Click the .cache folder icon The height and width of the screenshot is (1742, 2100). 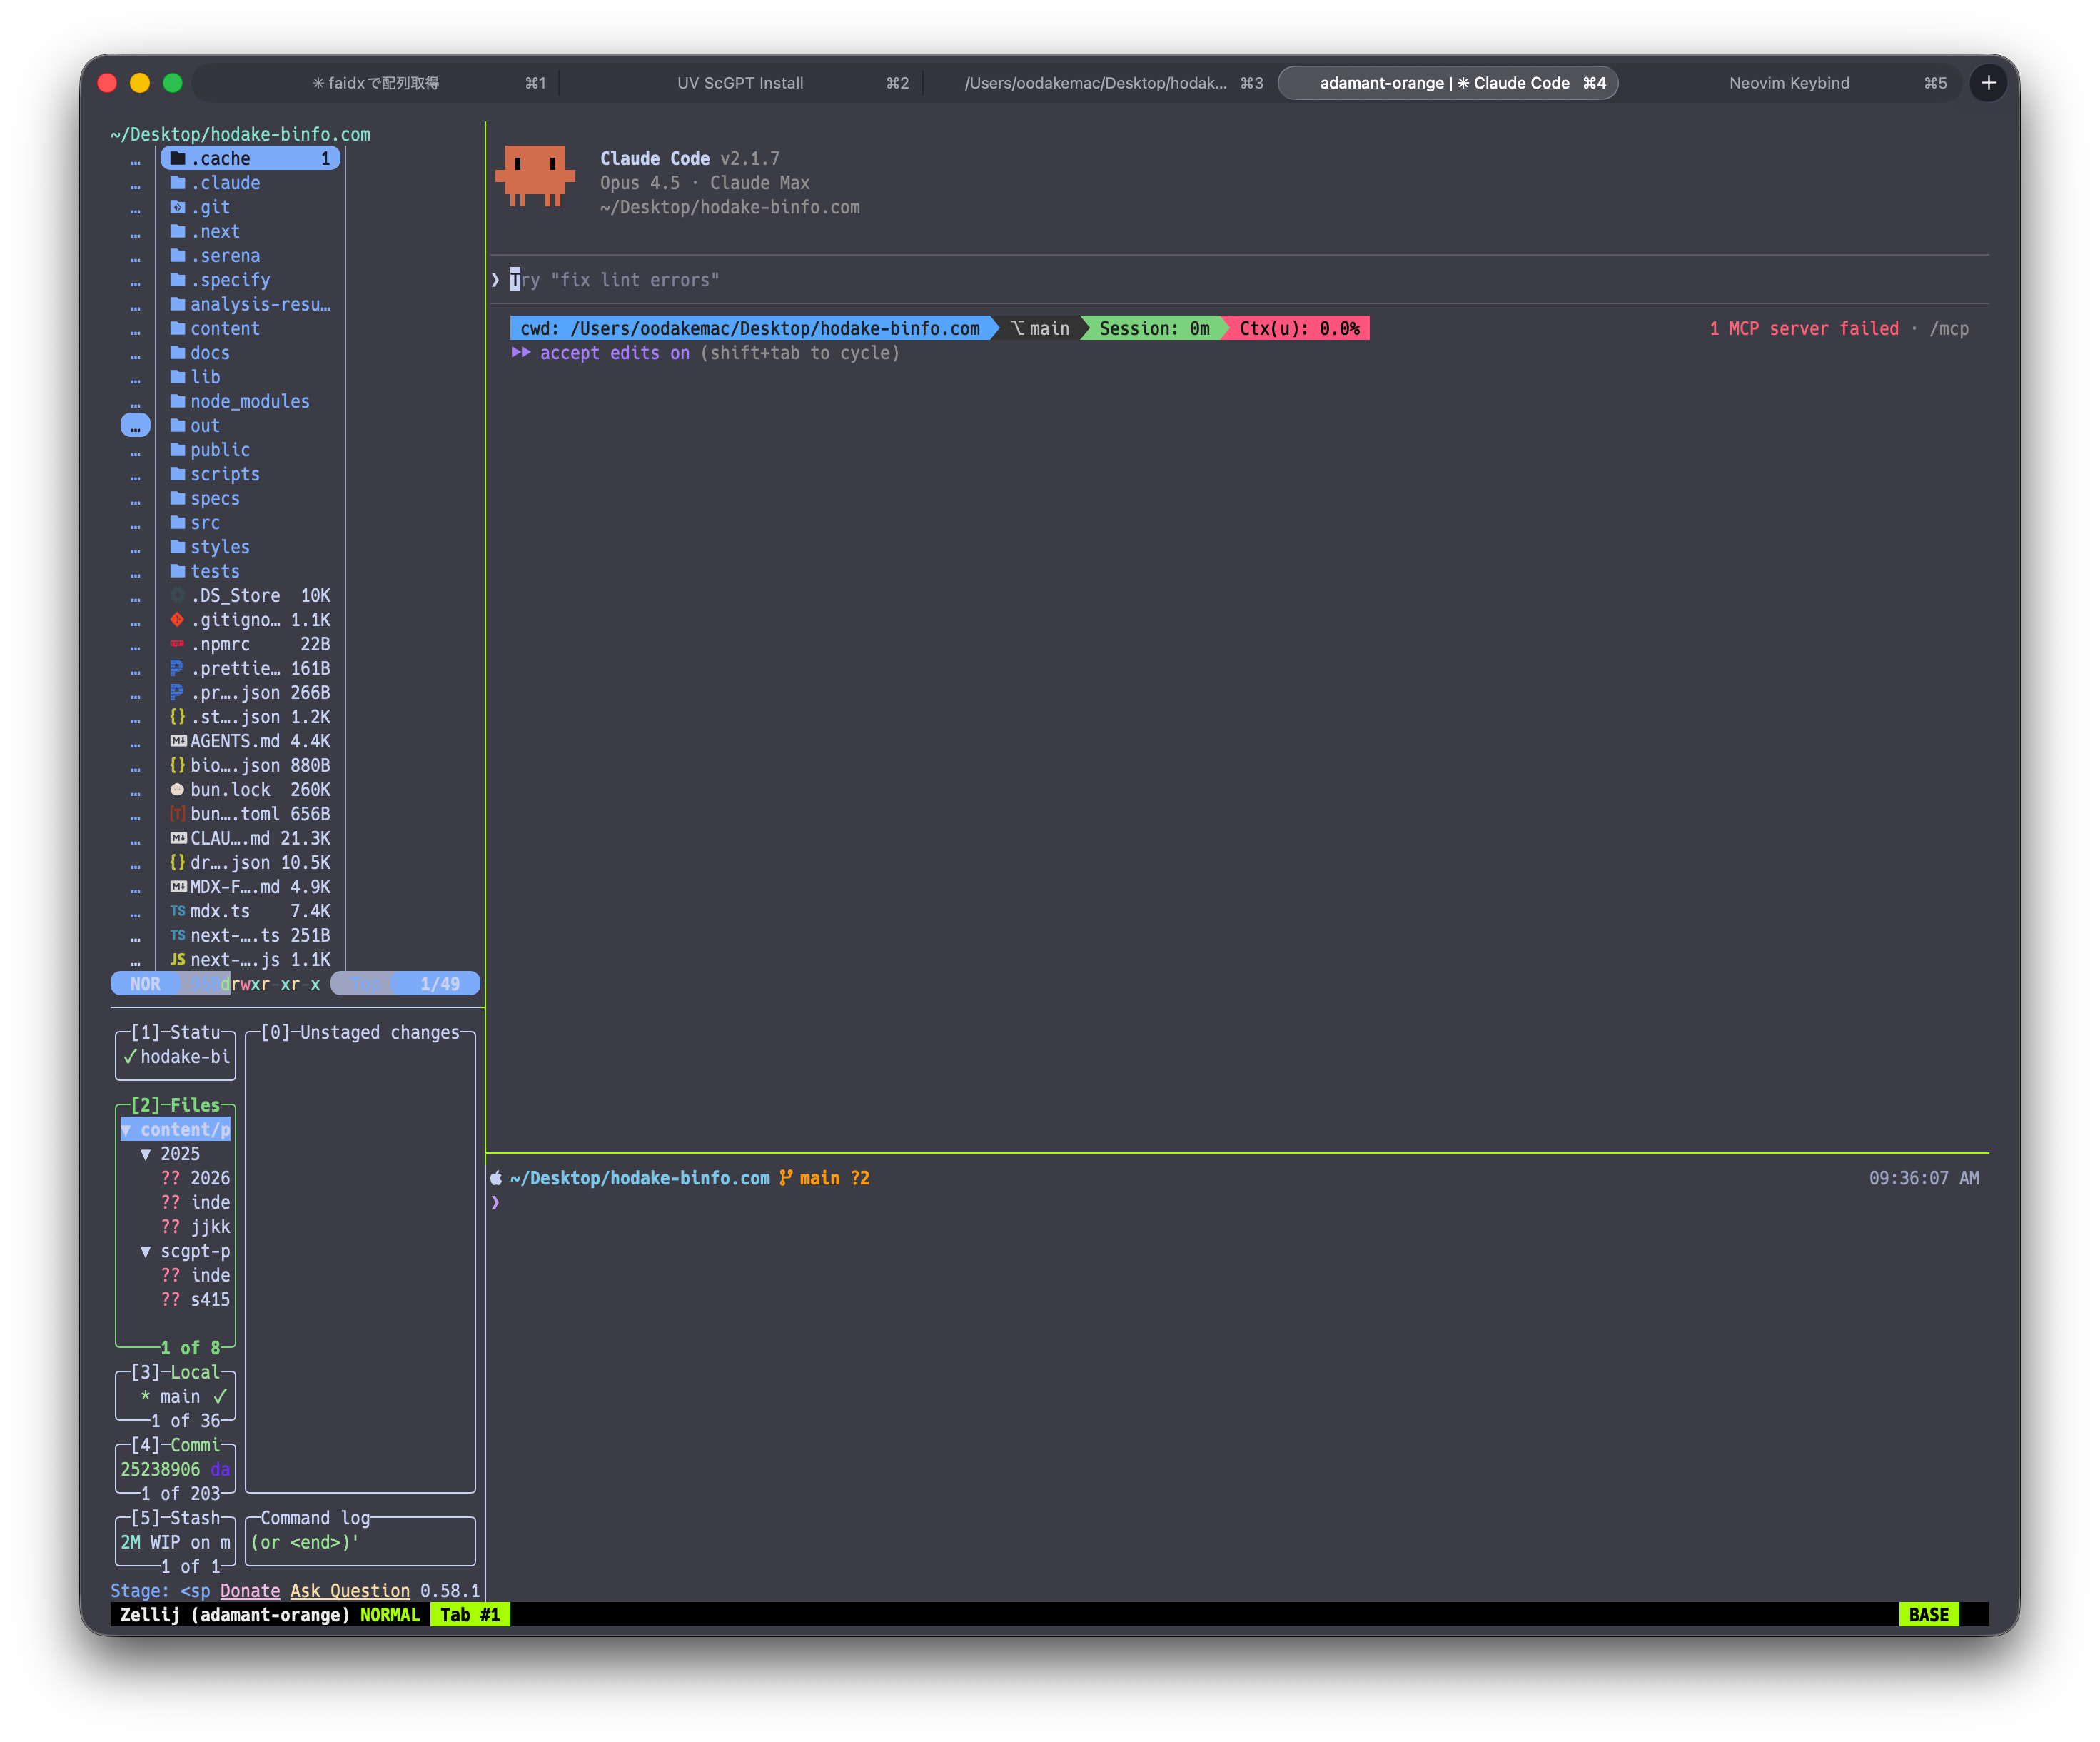tap(178, 159)
